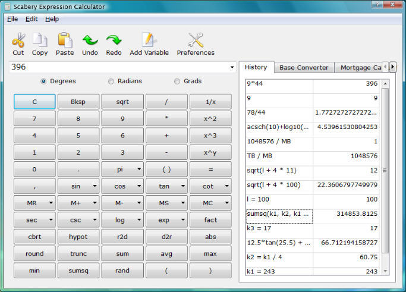Click the sqrt button
Image resolution: width=406 pixels, height=292 pixels.
(122, 102)
